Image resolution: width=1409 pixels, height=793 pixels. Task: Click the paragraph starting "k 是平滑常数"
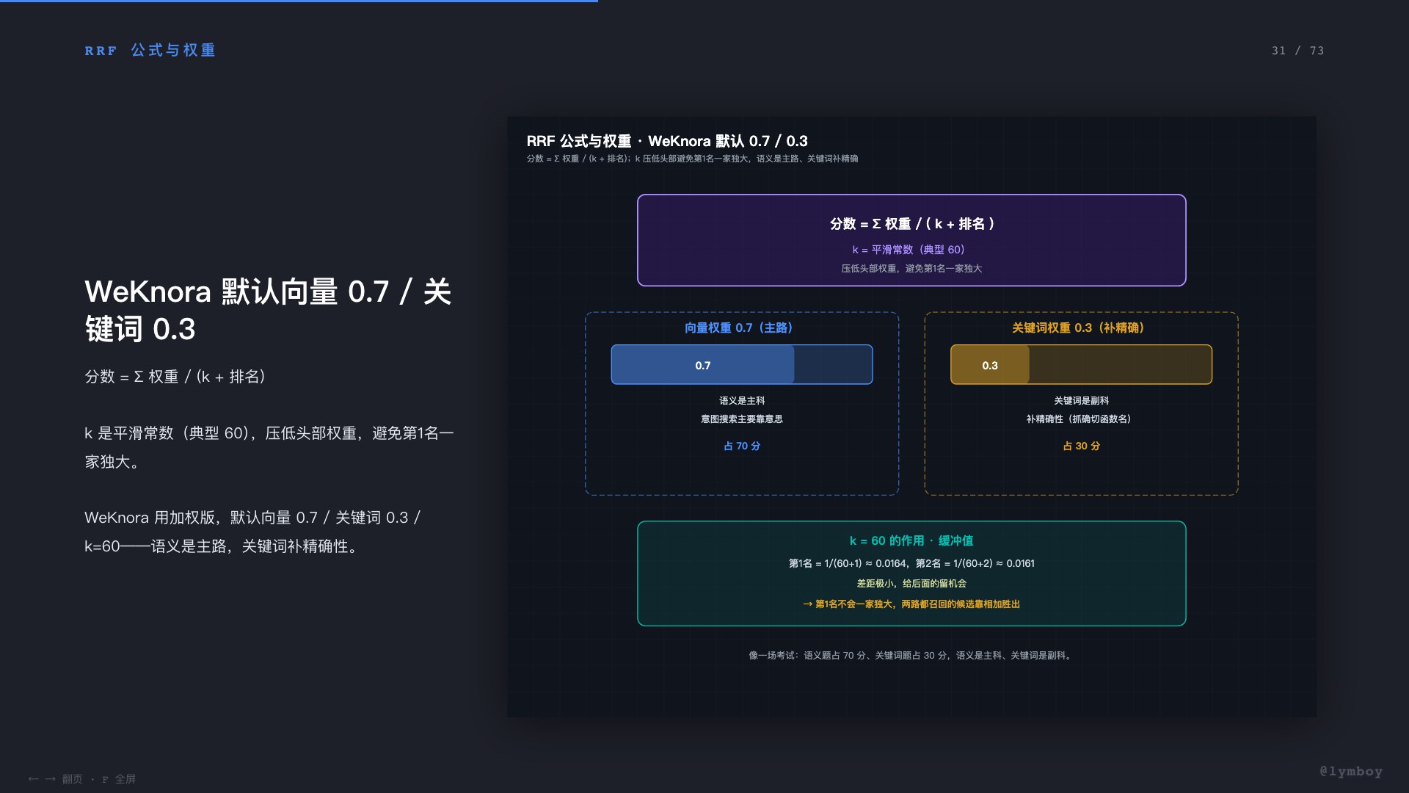pyautogui.click(x=269, y=447)
